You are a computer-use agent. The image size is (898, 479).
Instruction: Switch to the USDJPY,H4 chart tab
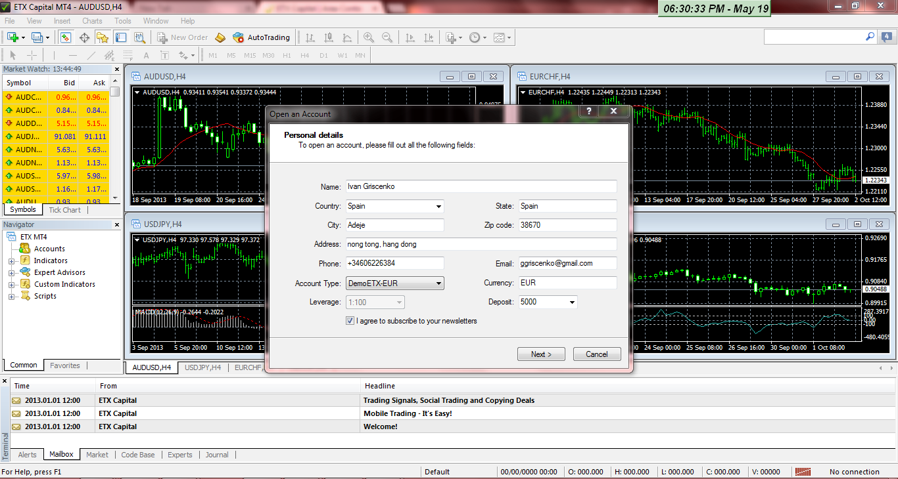coord(202,367)
